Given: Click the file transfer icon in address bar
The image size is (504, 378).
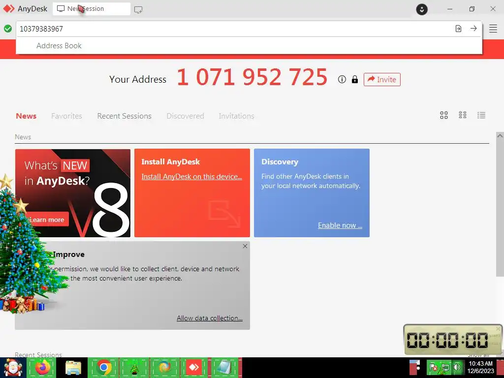Looking at the screenshot, I should pos(458,29).
